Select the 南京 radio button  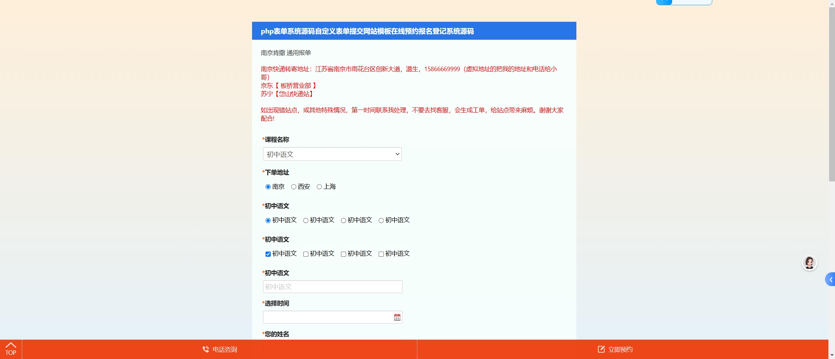(x=268, y=187)
